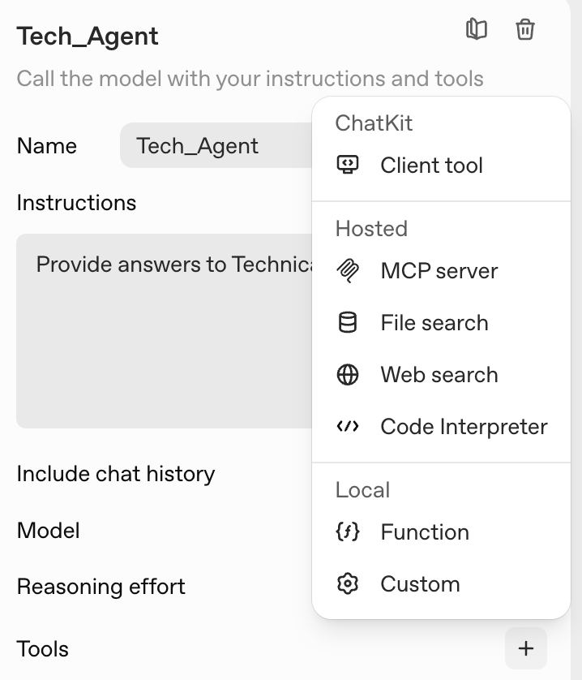
Task: Select the Code Interpreter text label
Action: pyautogui.click(x=464, y=427)
